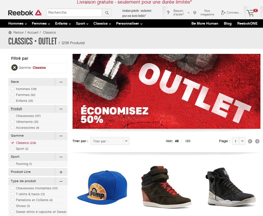Viewport: 263px width, 216px height.
Task: Click the search magnifier icon
Action: (x=107, y=13)
